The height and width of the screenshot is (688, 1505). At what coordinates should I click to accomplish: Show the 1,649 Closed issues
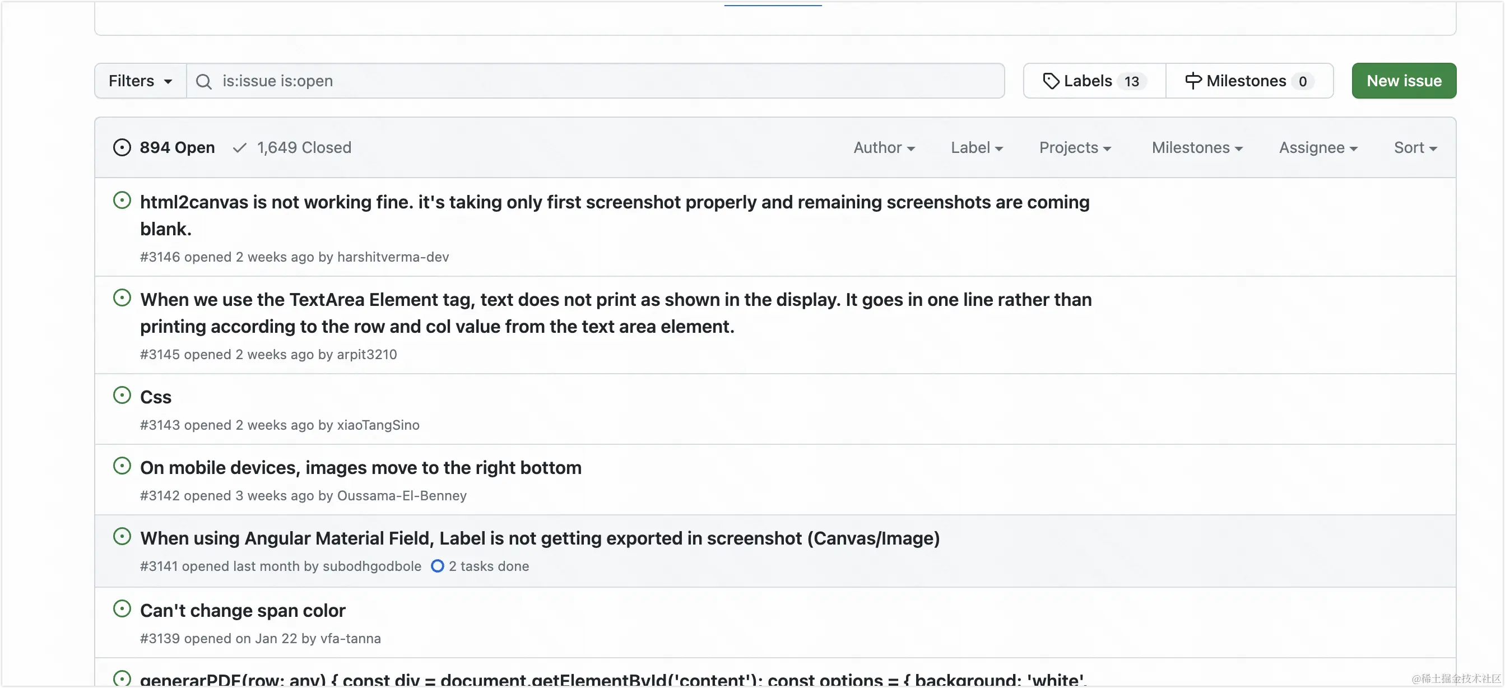click(x=304, y=148)
